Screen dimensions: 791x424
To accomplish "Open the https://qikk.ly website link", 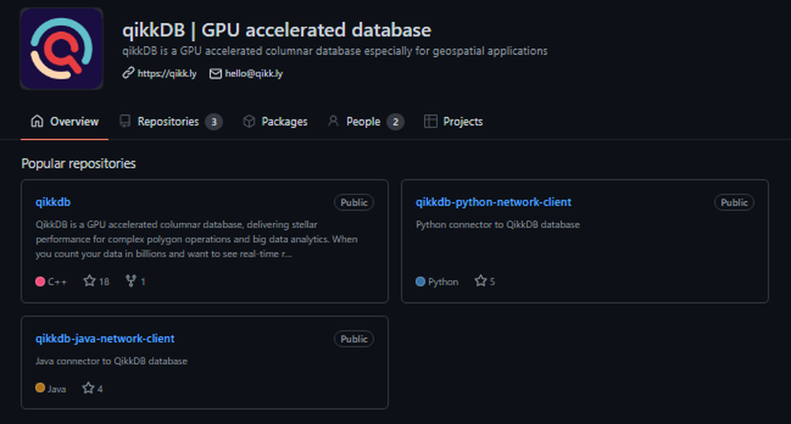I will point(167,74).
